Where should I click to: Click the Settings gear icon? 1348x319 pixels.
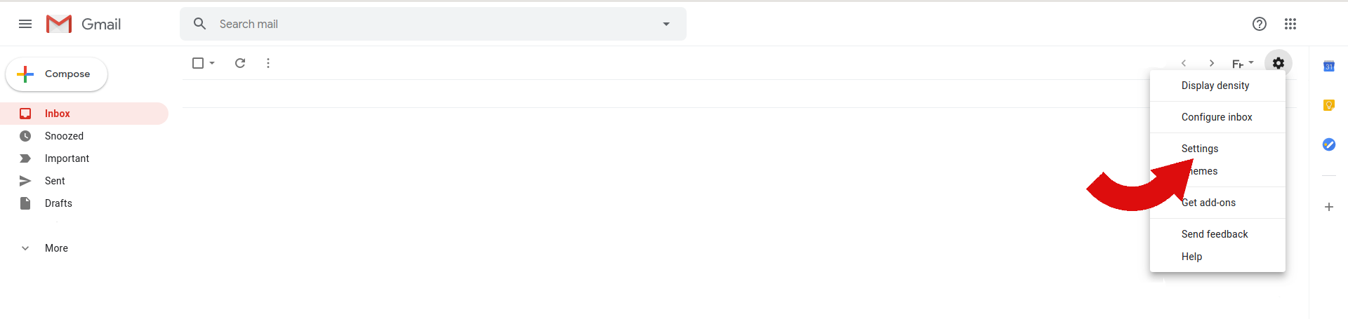point(1278,63)
